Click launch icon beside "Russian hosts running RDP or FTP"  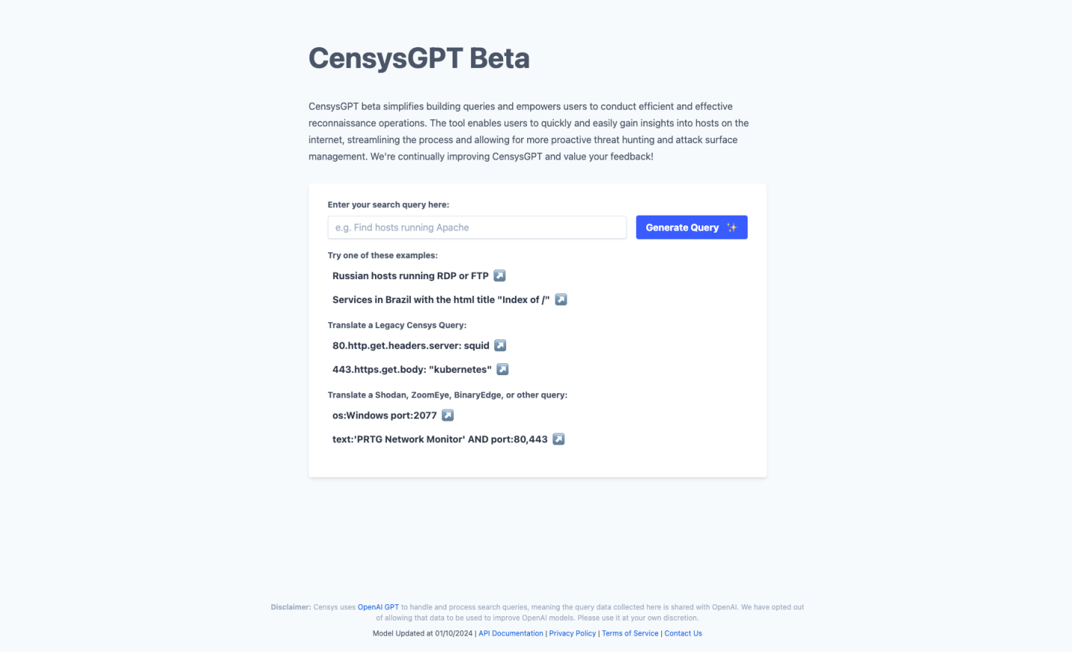[499, 275]
